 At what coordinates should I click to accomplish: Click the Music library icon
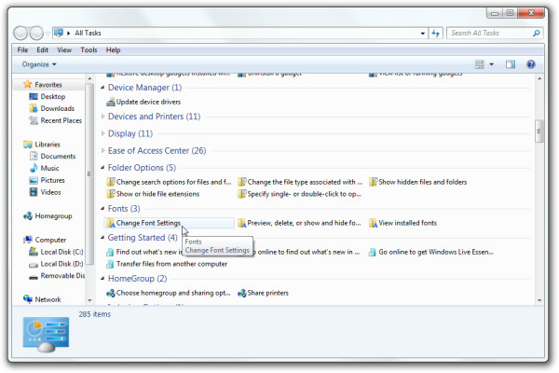[x=34, y=168]
